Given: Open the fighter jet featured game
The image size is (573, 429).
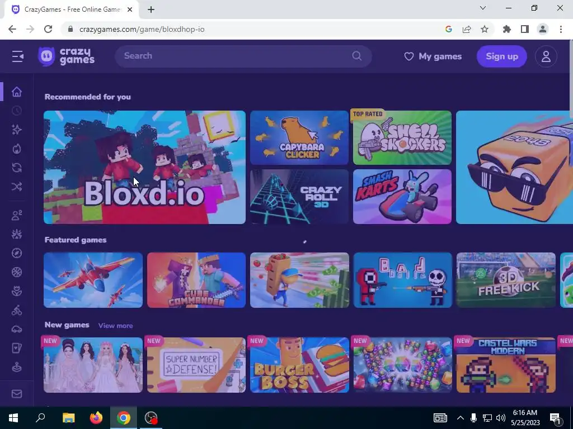Looking at the screenshot, I should (x=93, y=280).
